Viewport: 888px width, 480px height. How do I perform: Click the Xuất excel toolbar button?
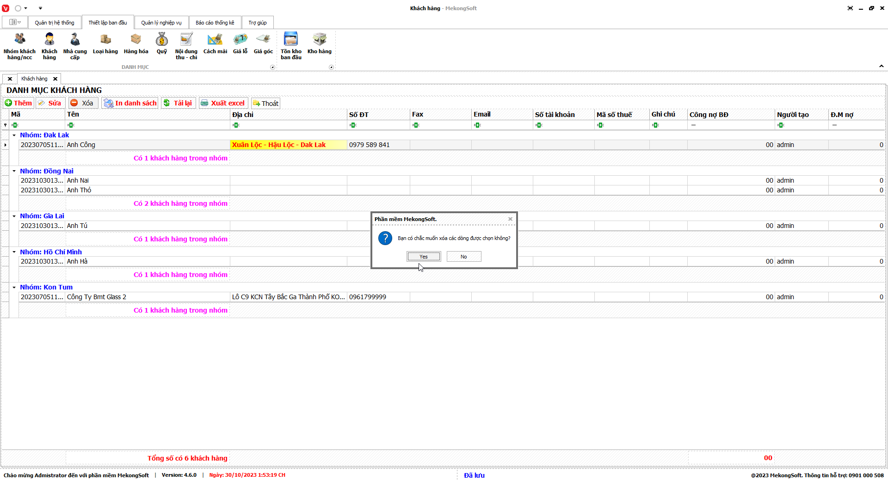click(223, 103)
